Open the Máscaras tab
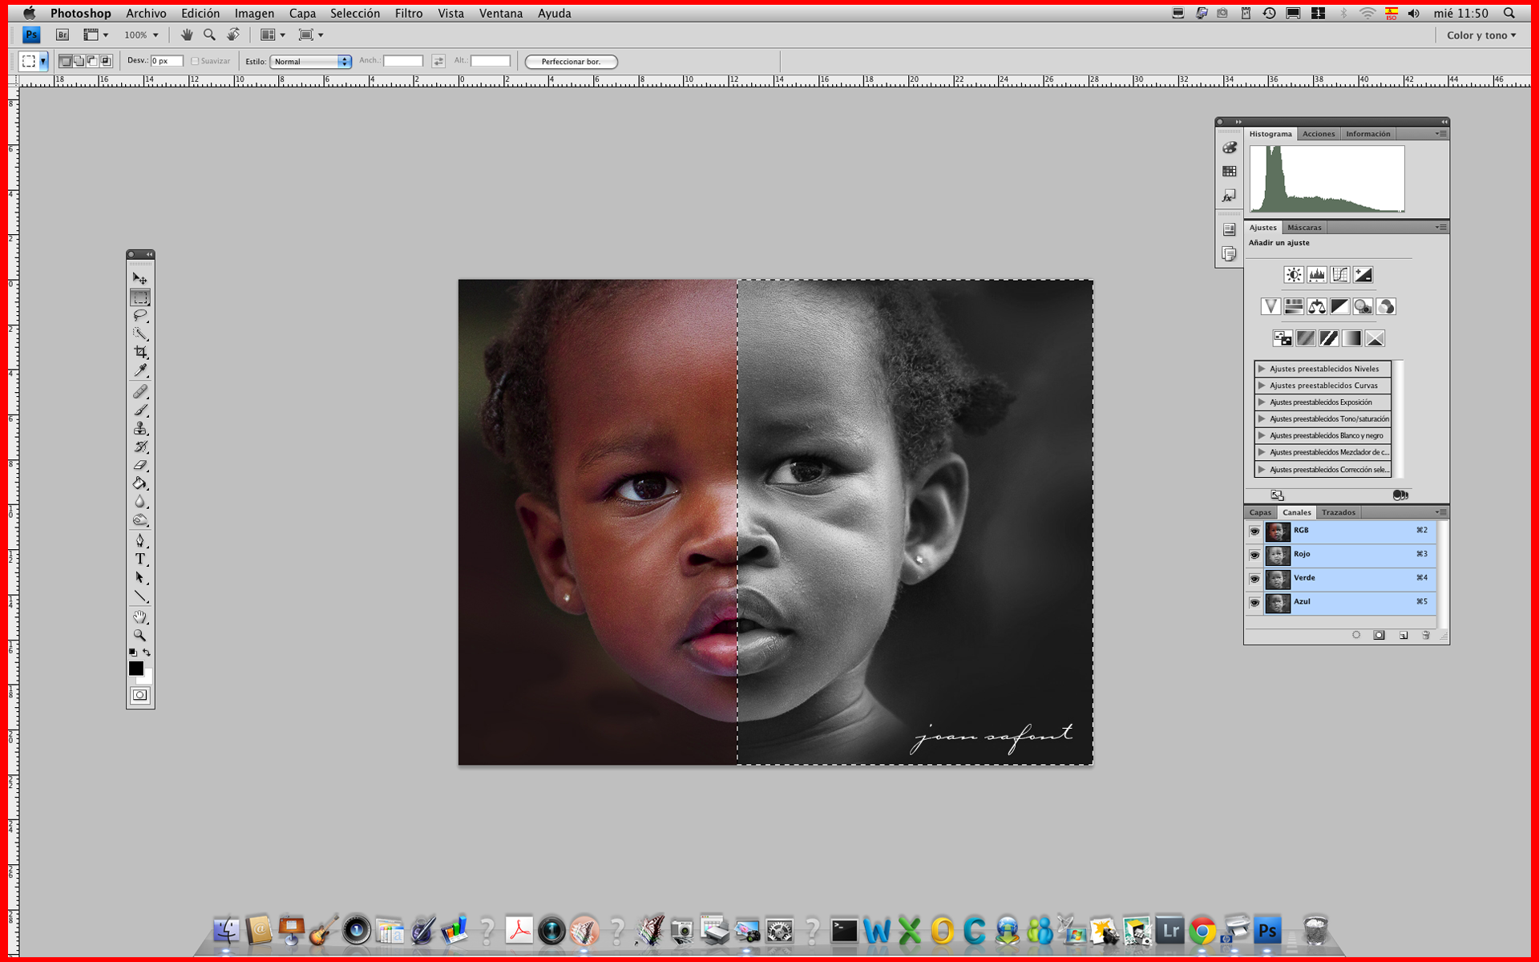This screenshot has width=1539, height=962. (x=1304, y=228)
